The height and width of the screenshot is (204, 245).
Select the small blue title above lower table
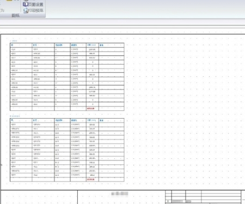pyautogui.click(x=15, y=116)
